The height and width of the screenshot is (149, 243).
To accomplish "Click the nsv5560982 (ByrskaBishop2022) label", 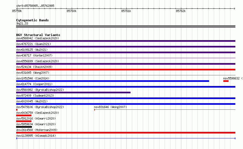I will (x=40, y=90).
